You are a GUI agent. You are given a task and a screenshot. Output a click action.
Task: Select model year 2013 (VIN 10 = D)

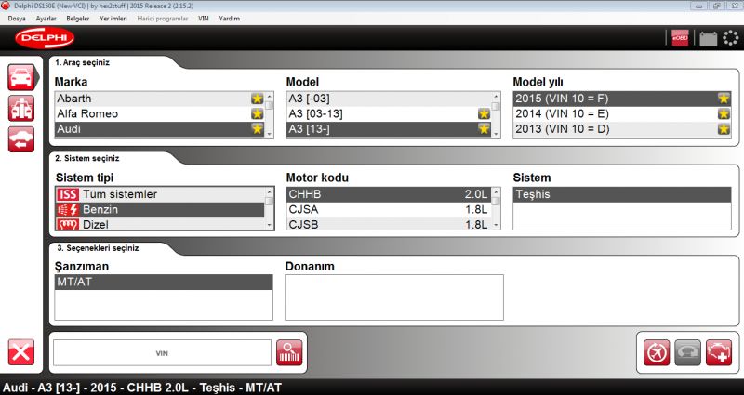pos(622,129)
